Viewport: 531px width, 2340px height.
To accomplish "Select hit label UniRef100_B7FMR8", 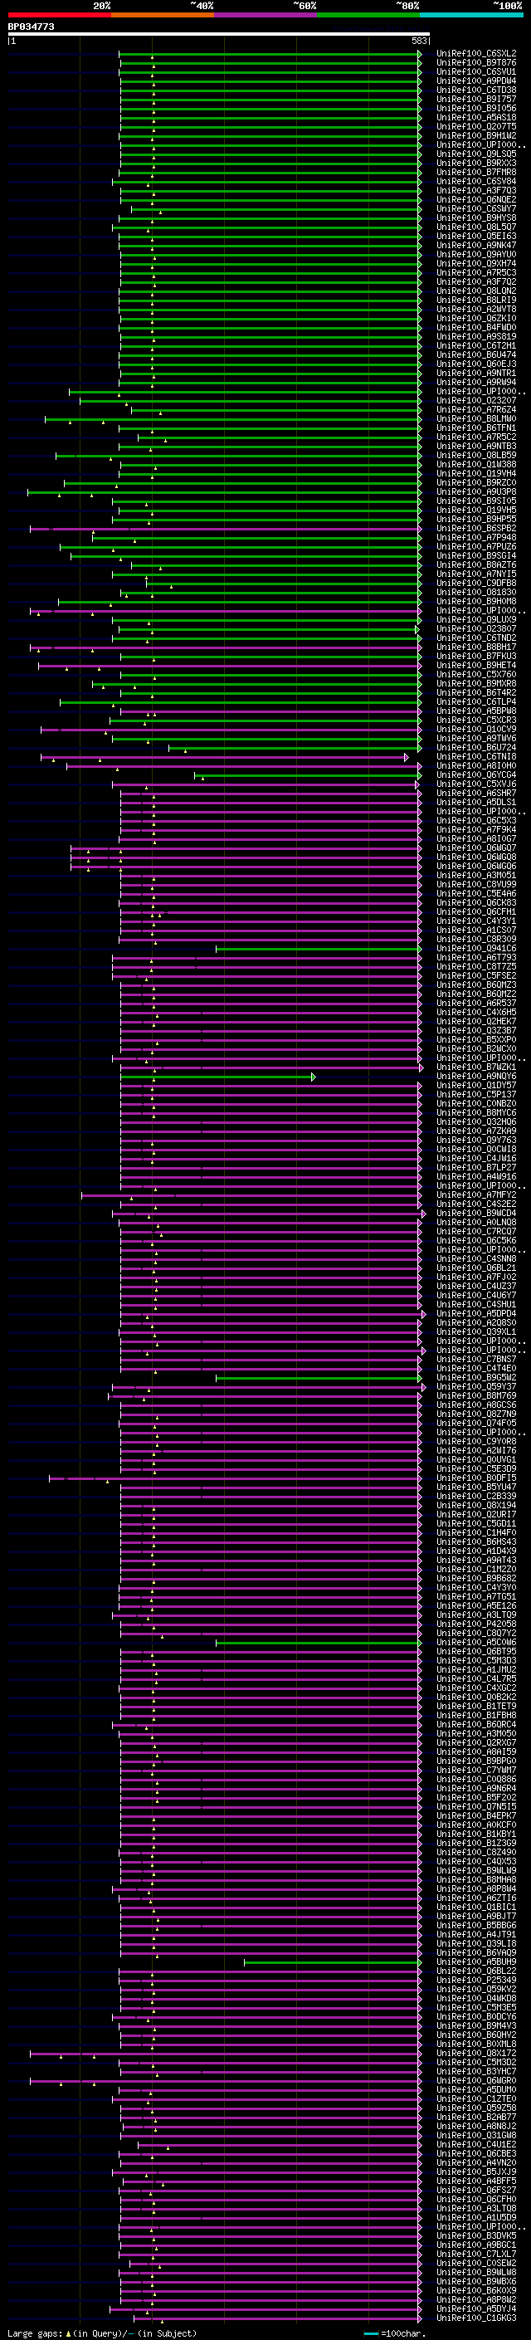I will pyautogui.click(x=476, y=173).
